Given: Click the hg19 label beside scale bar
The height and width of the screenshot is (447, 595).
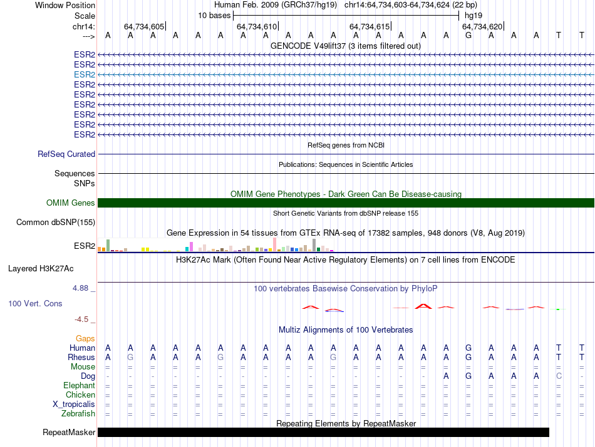Looking at the screenshot, I should [473, 16].
